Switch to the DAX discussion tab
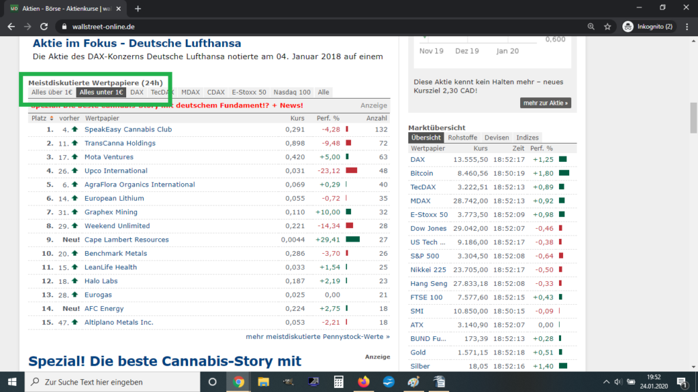This screenshot has height=392, width=698. point(136,92)
